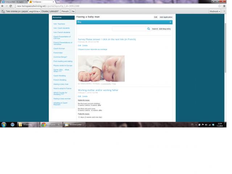Open the eTwinning folder in the taskbar
This screenshot has height=174, width=232.
tap(29, 125)
